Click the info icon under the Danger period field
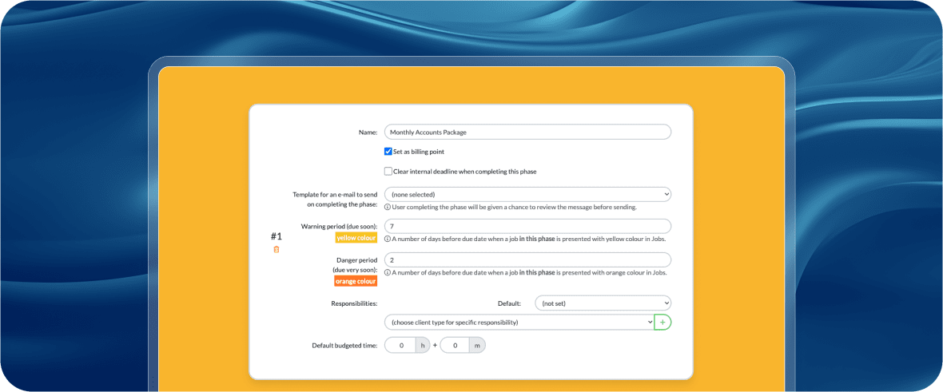Screen dimensions: 943x392 click(388, 272)
